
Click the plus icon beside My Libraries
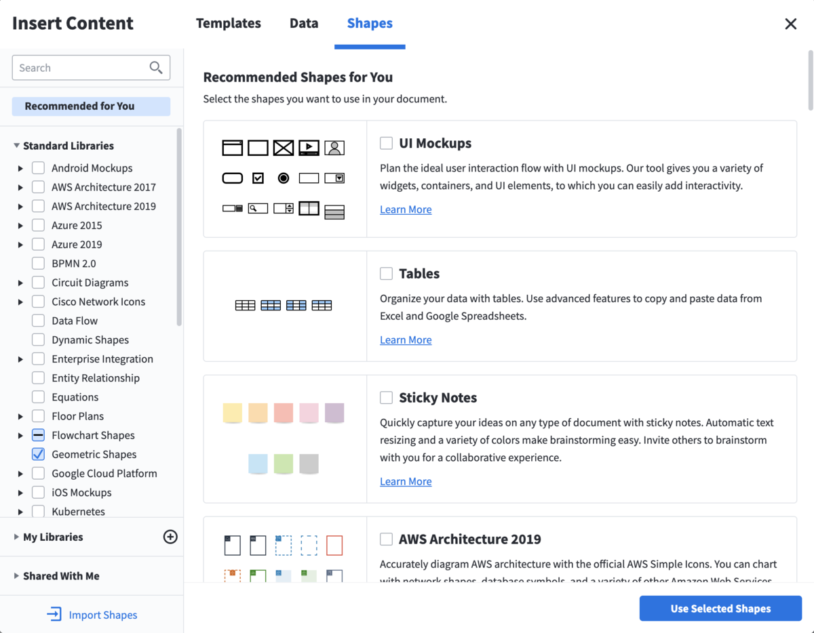170,536
